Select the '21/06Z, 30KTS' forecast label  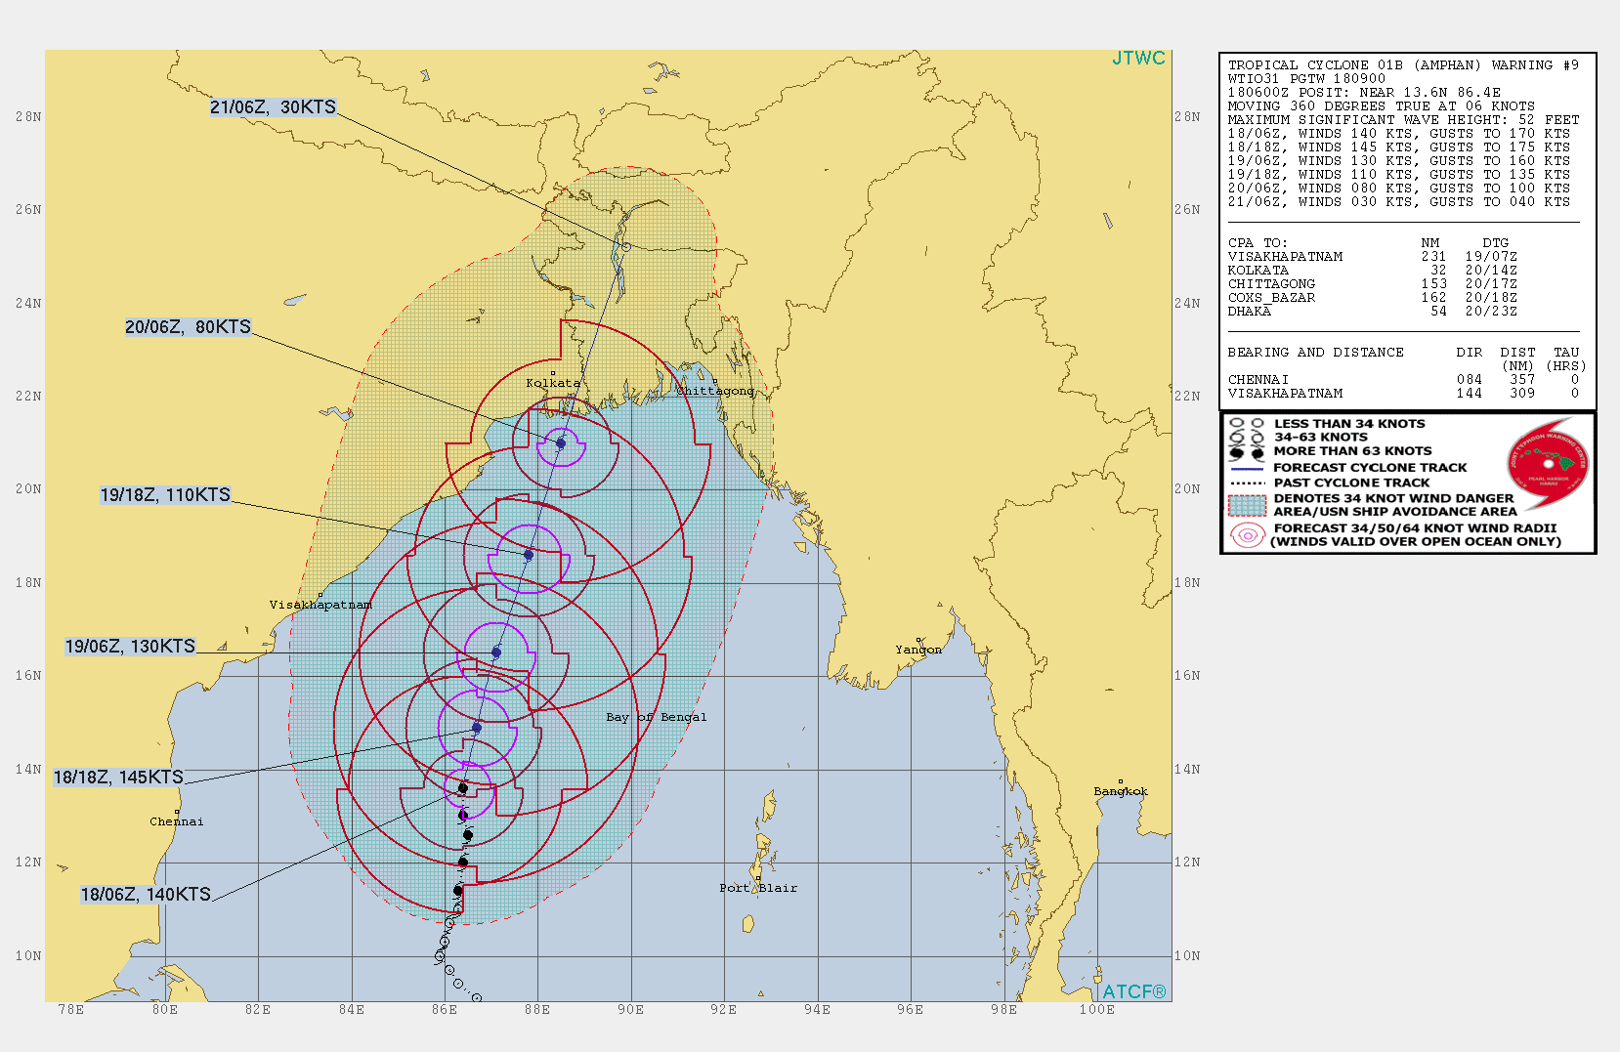click(273, 107)
